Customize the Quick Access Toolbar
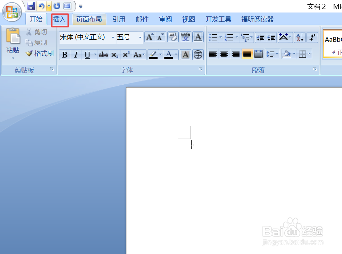 coord(81,6)
